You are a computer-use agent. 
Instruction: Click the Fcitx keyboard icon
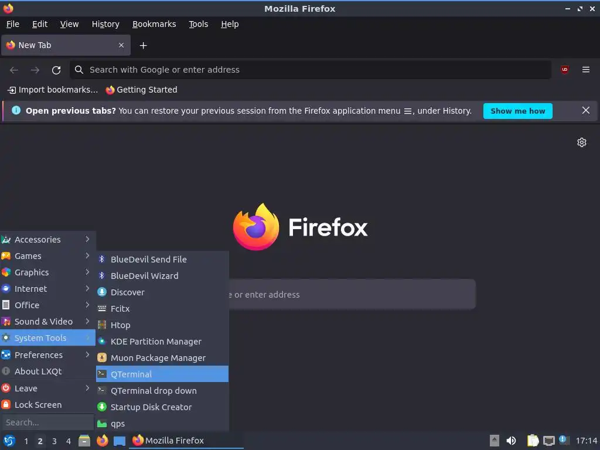click(x=102, y=308)
